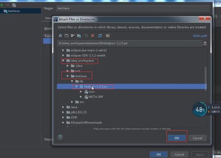Expand the eclipse-SDK-3.7.2-win64 folder
The height and width of the screenshot is (158, 221).
tap(63, 55)
